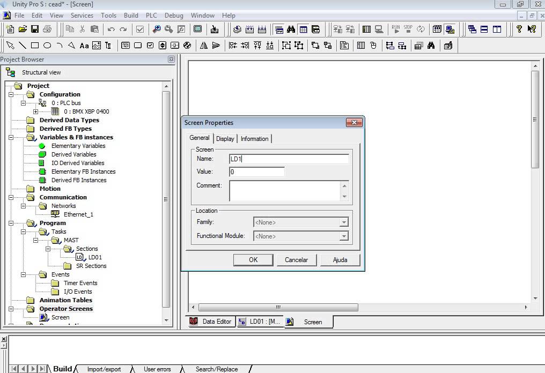Insert a slider cursor control
Screen dimensions: 545x373
pyautogui.click(x=175, y=46)
